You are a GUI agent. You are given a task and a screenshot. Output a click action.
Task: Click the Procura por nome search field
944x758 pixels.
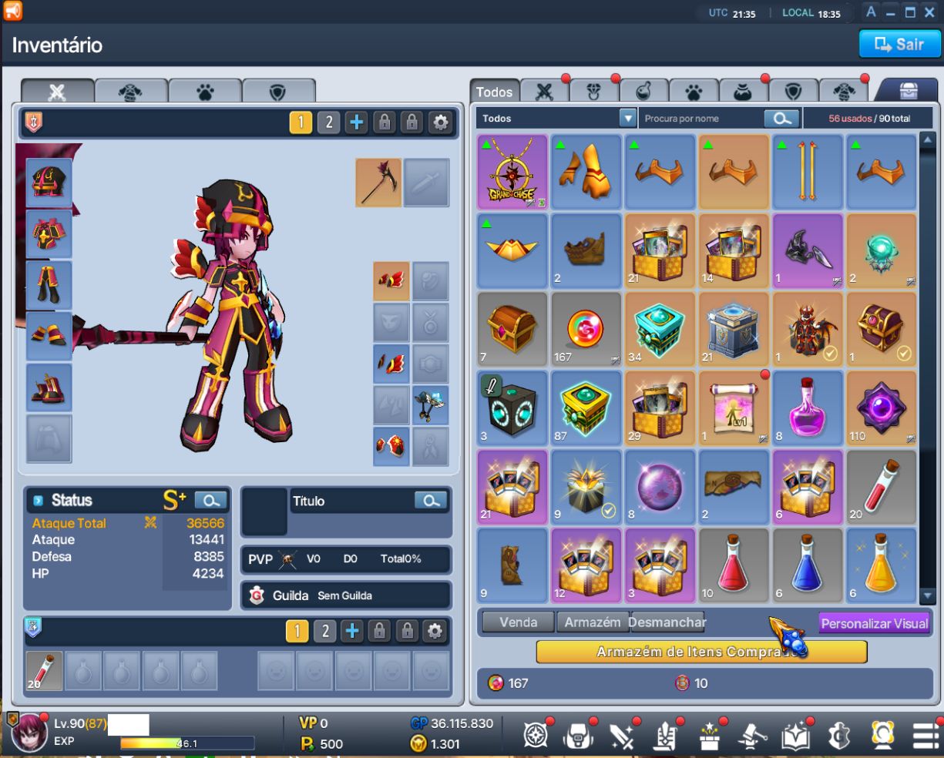pyautogui.click(x=701, y=119)
